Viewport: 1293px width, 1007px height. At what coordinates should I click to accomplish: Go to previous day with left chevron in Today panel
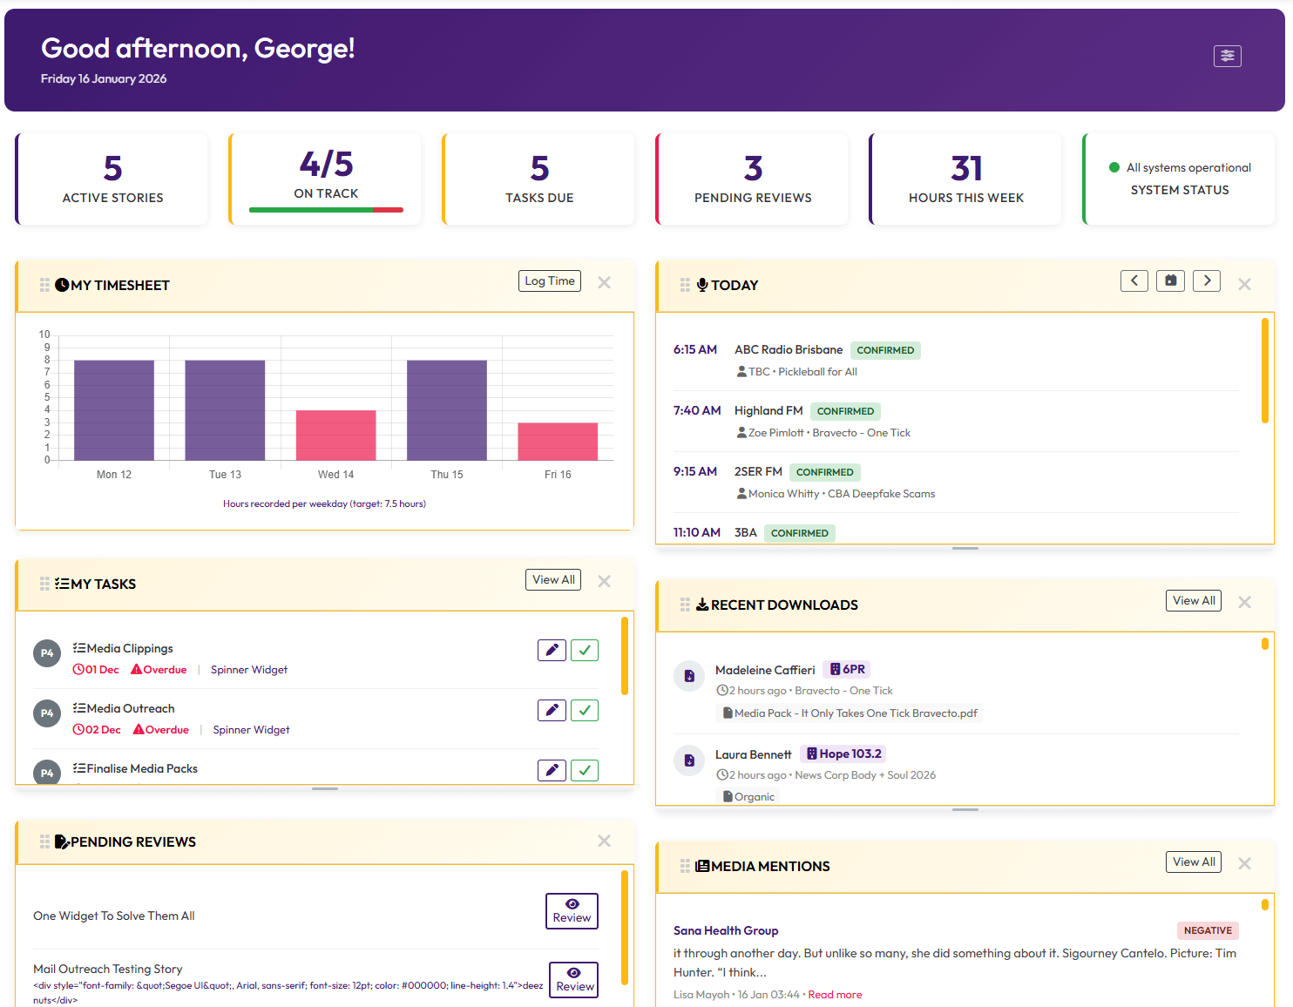1134,280
